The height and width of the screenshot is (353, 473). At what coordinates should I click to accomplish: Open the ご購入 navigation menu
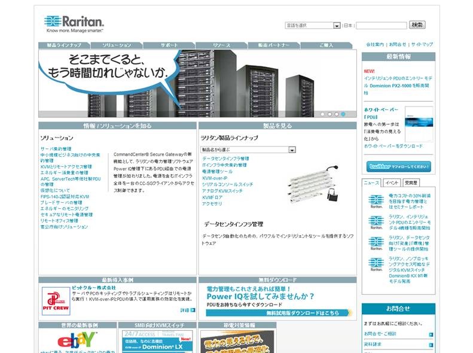[x=326, y=45]
